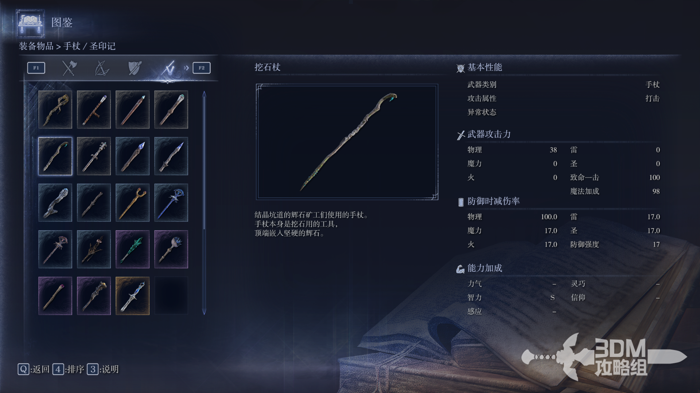Select the blue ornate ring-headed staff

[171, 203]
